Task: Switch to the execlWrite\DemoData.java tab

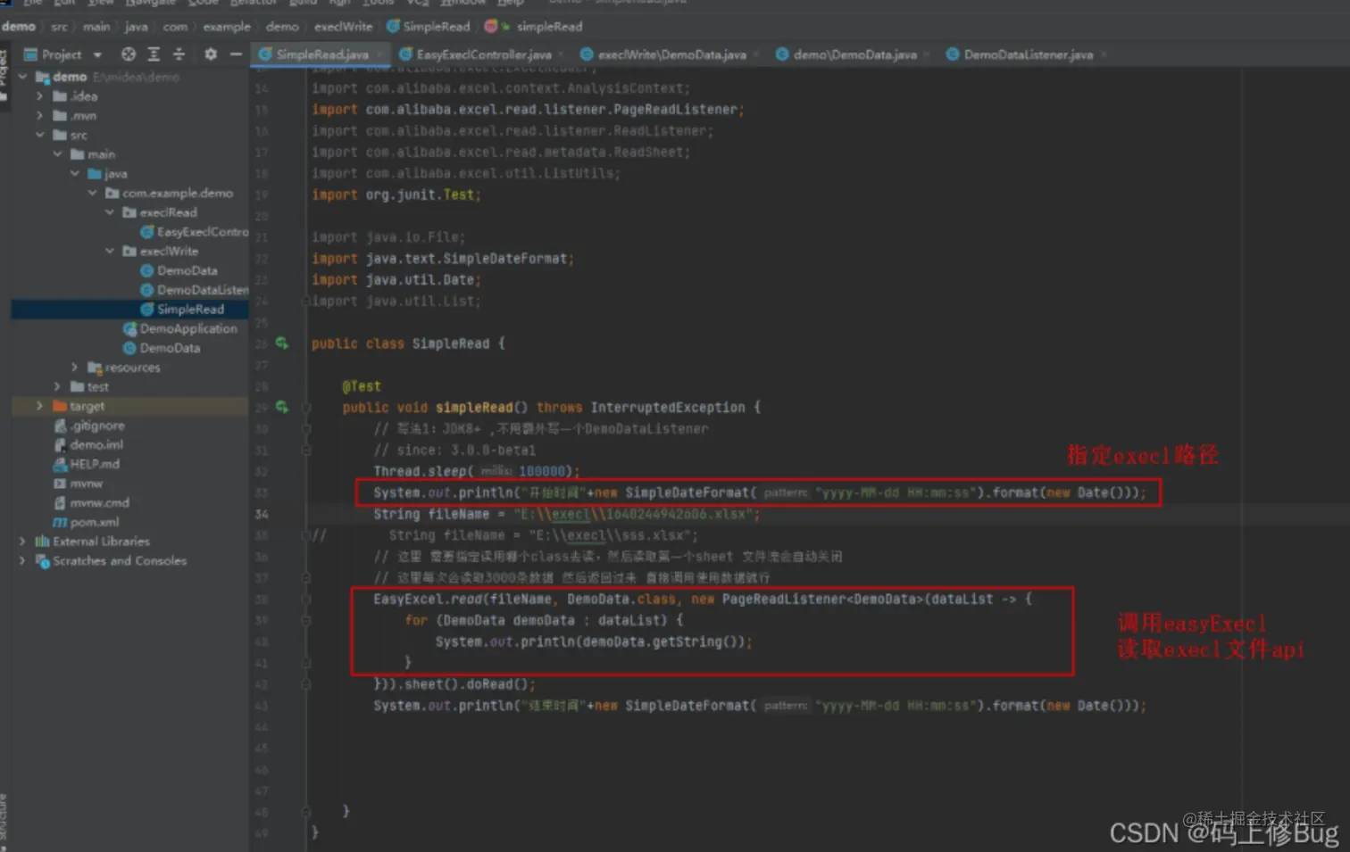Action: coord(671,54)
